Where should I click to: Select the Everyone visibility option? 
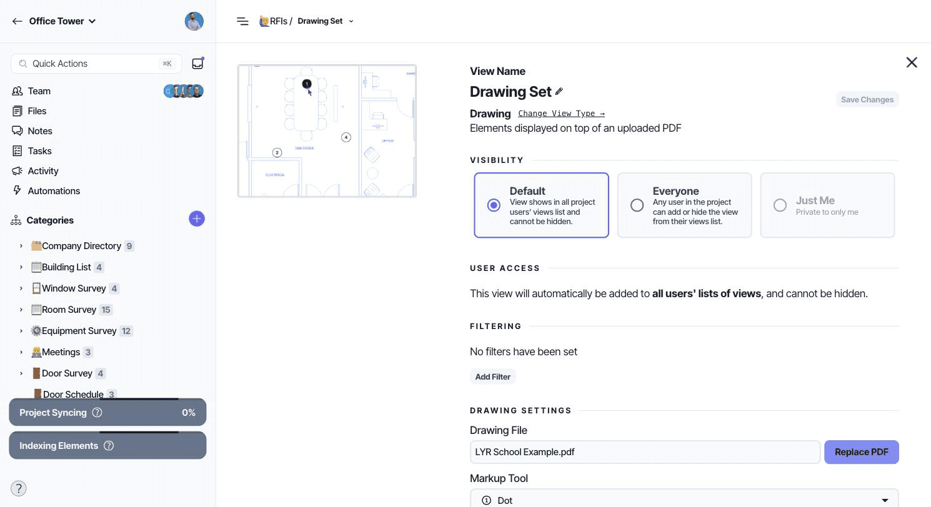coord(684,205)
